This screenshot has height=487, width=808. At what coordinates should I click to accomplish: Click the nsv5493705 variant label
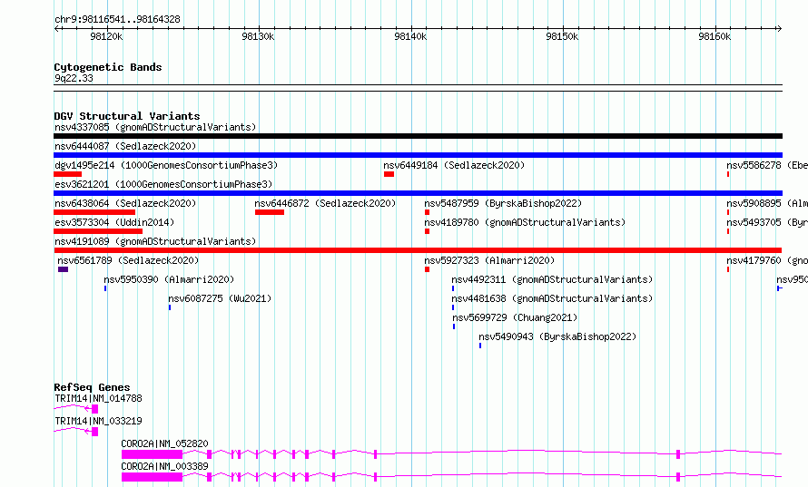767,222
